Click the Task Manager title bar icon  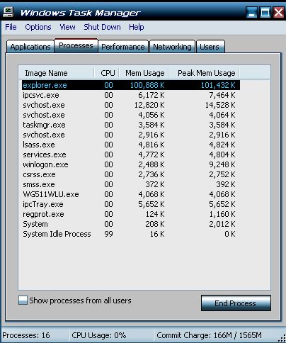click(x=8, y=12)
